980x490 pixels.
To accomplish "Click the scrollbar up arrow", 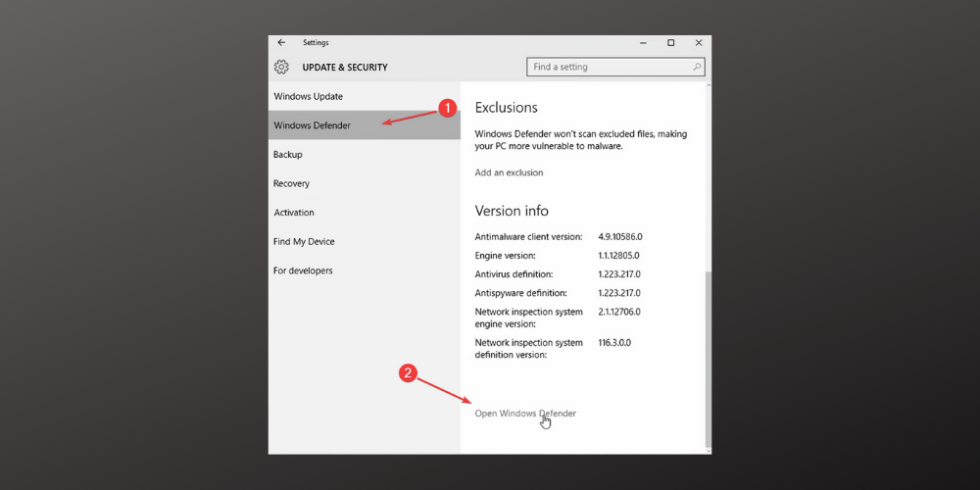I will click(708, 85).
